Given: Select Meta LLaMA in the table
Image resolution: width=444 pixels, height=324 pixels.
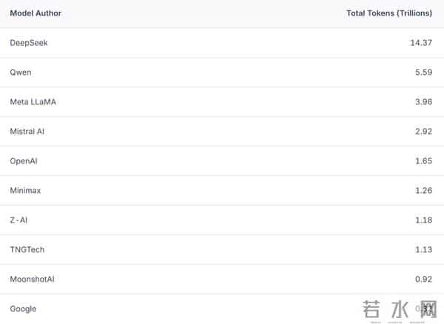Looking at the screenshot, I should click(33, 102).
